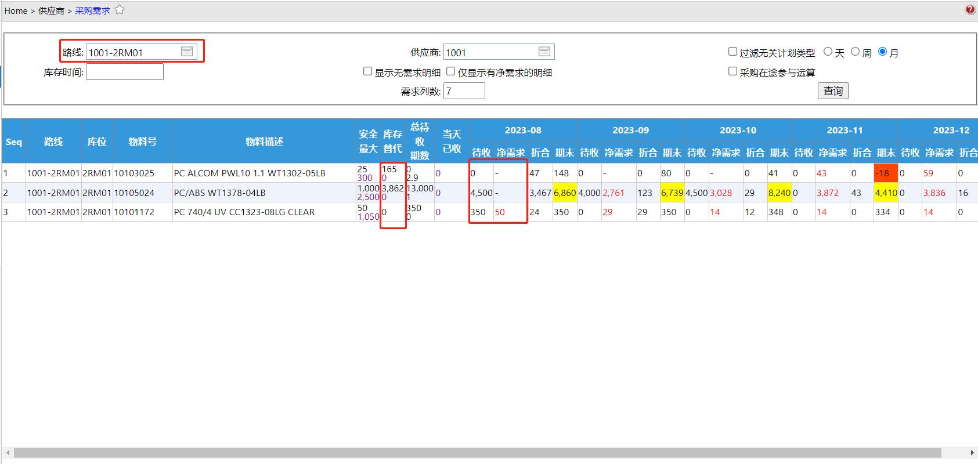This screenshot has width=978, height=464.
Task: Click the net requirement 3,028 value
Action: (x=721, y=193)
